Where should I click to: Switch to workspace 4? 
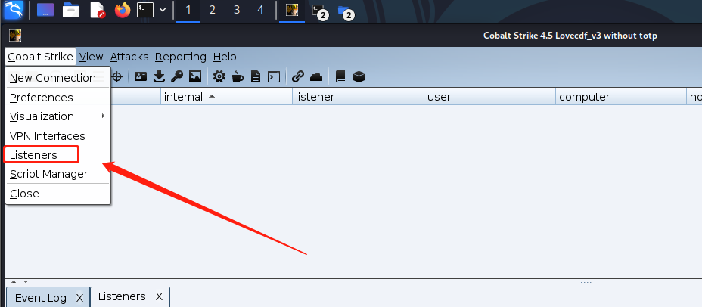pos(260,10)
